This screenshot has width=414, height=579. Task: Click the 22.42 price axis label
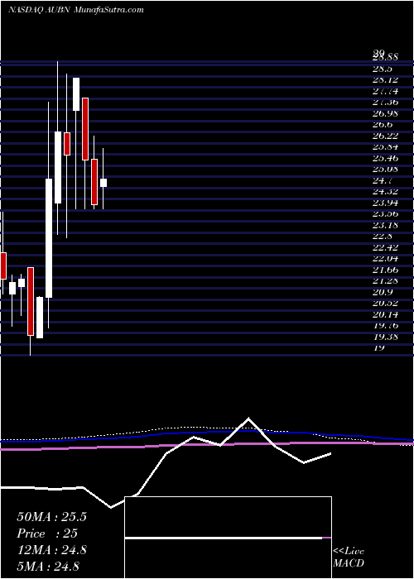385,247
